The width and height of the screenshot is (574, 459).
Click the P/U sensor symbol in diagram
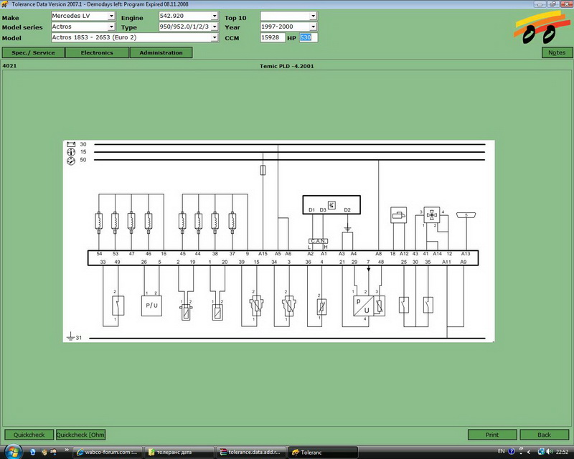(x=151, y=306)
